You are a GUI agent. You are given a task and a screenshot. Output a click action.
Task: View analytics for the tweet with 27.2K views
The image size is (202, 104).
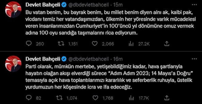point(131,44)
